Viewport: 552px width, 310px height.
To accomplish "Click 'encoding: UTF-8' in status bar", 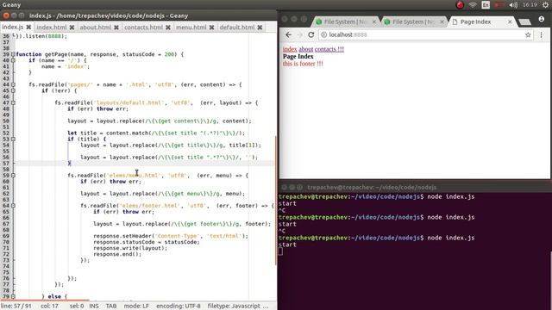I will coord(179,307).
